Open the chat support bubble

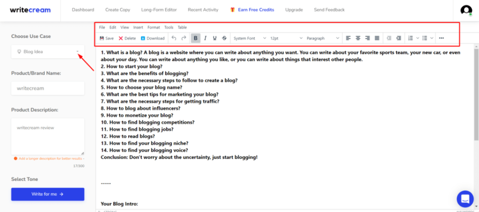(x=465, y=198)
